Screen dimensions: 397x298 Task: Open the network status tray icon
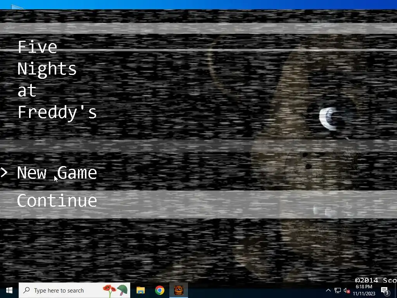point(338,290)
